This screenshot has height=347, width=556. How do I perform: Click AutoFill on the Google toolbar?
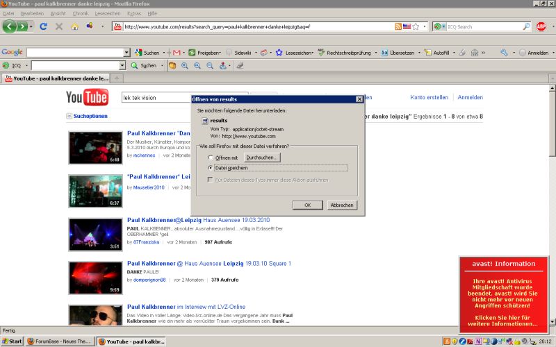pos(437,53)
